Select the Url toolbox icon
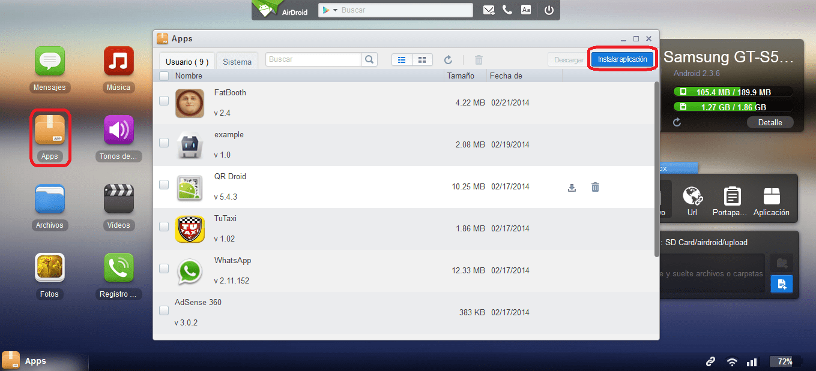816x371 pixels. tap(692, 202)
